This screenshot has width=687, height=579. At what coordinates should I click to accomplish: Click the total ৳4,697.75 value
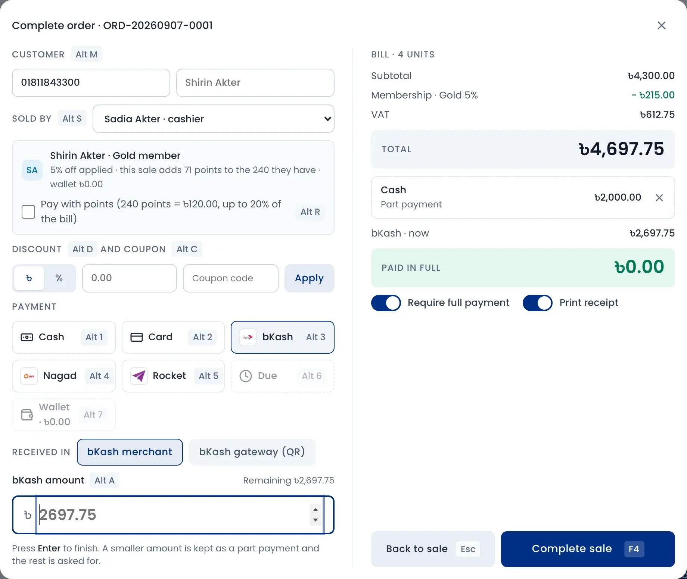[x=622, y=149]
